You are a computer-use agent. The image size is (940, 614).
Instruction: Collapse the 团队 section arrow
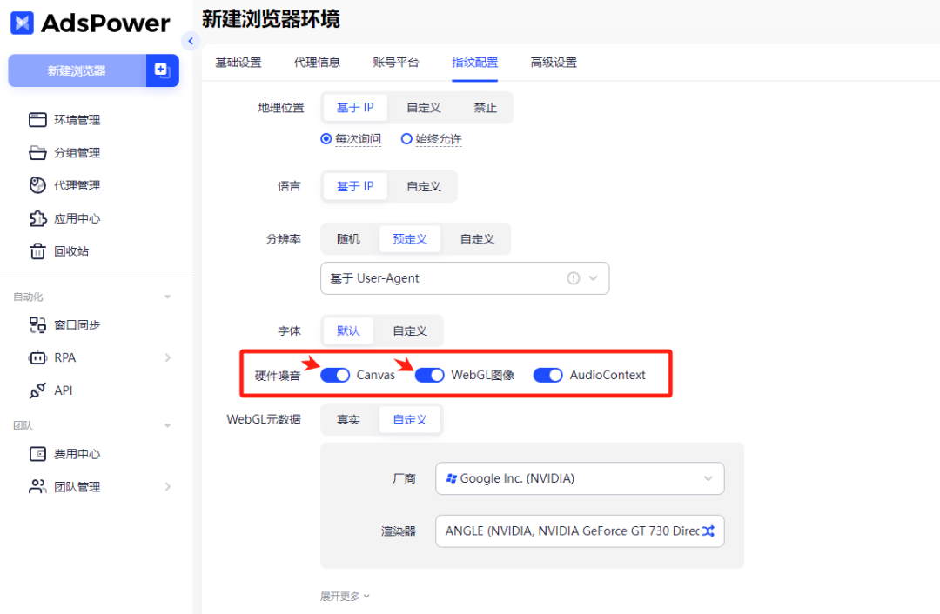(x=168, y=425)
